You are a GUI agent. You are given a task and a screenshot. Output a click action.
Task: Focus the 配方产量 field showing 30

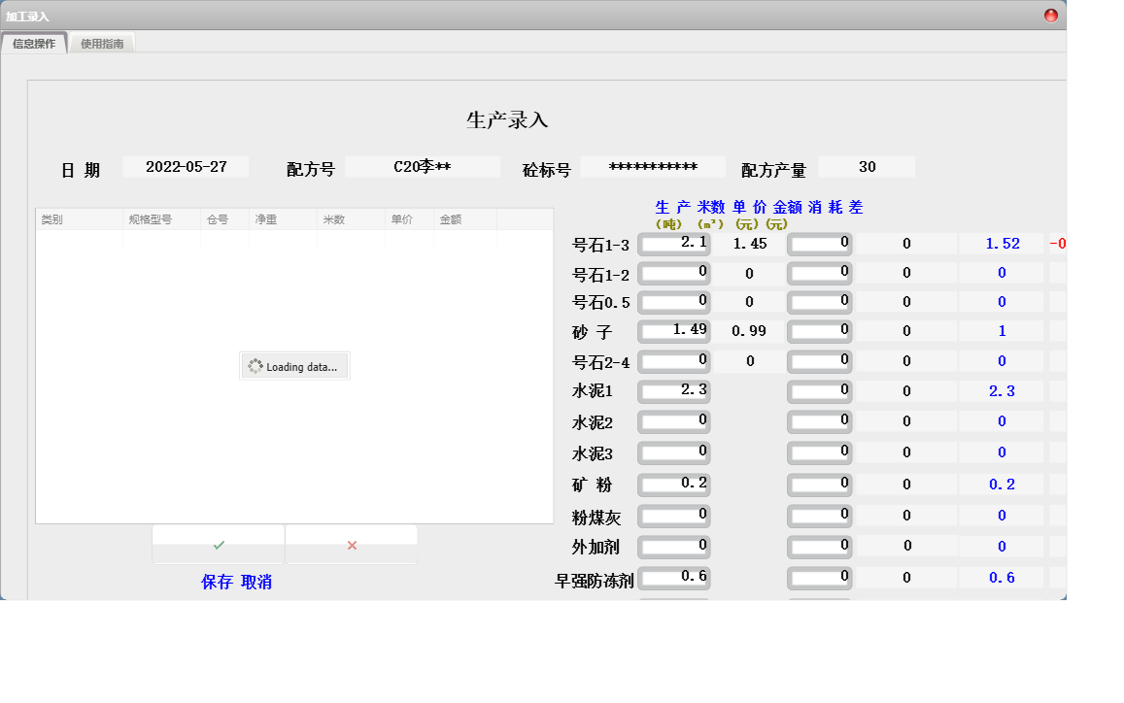point(867,167)
